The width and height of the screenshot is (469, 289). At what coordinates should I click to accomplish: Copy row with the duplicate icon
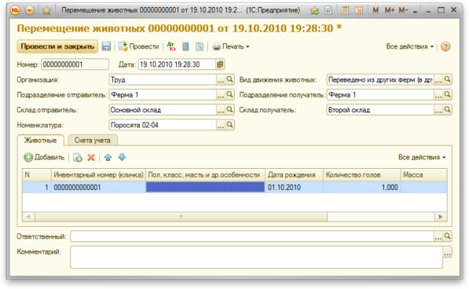click(x=78, y=158)
